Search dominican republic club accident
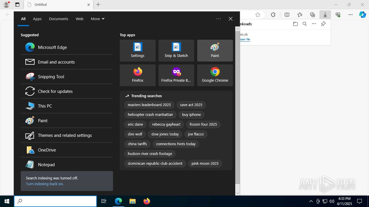 point(155,164)
